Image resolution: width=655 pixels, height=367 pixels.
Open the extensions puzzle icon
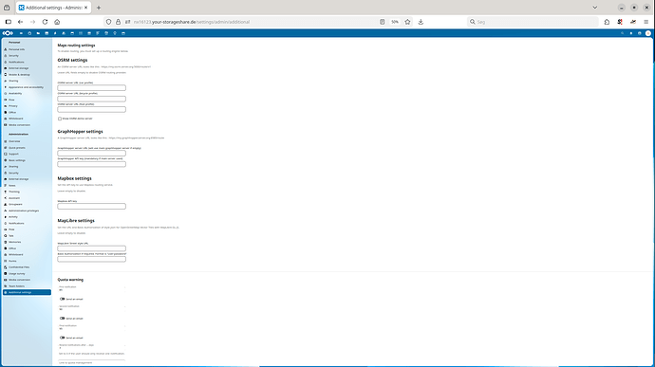click(607, 22)
